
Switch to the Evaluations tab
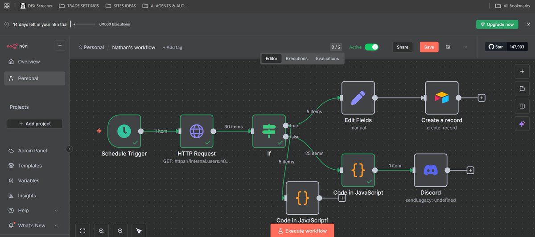point(327,58)
